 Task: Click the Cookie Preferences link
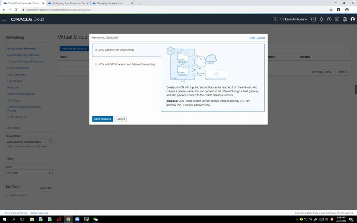39,213
